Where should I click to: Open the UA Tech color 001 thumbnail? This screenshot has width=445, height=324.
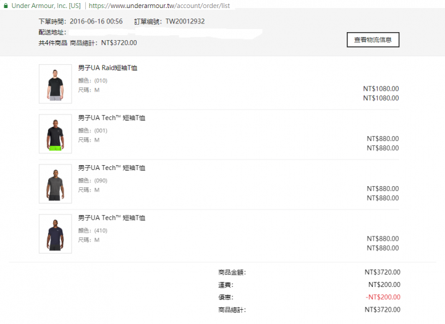tap(56, 134)
